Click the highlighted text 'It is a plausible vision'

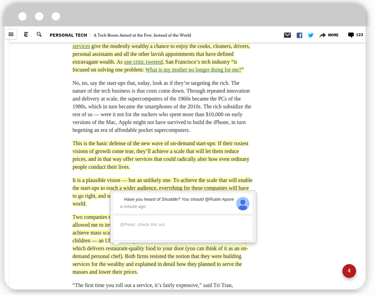(96, 180)
